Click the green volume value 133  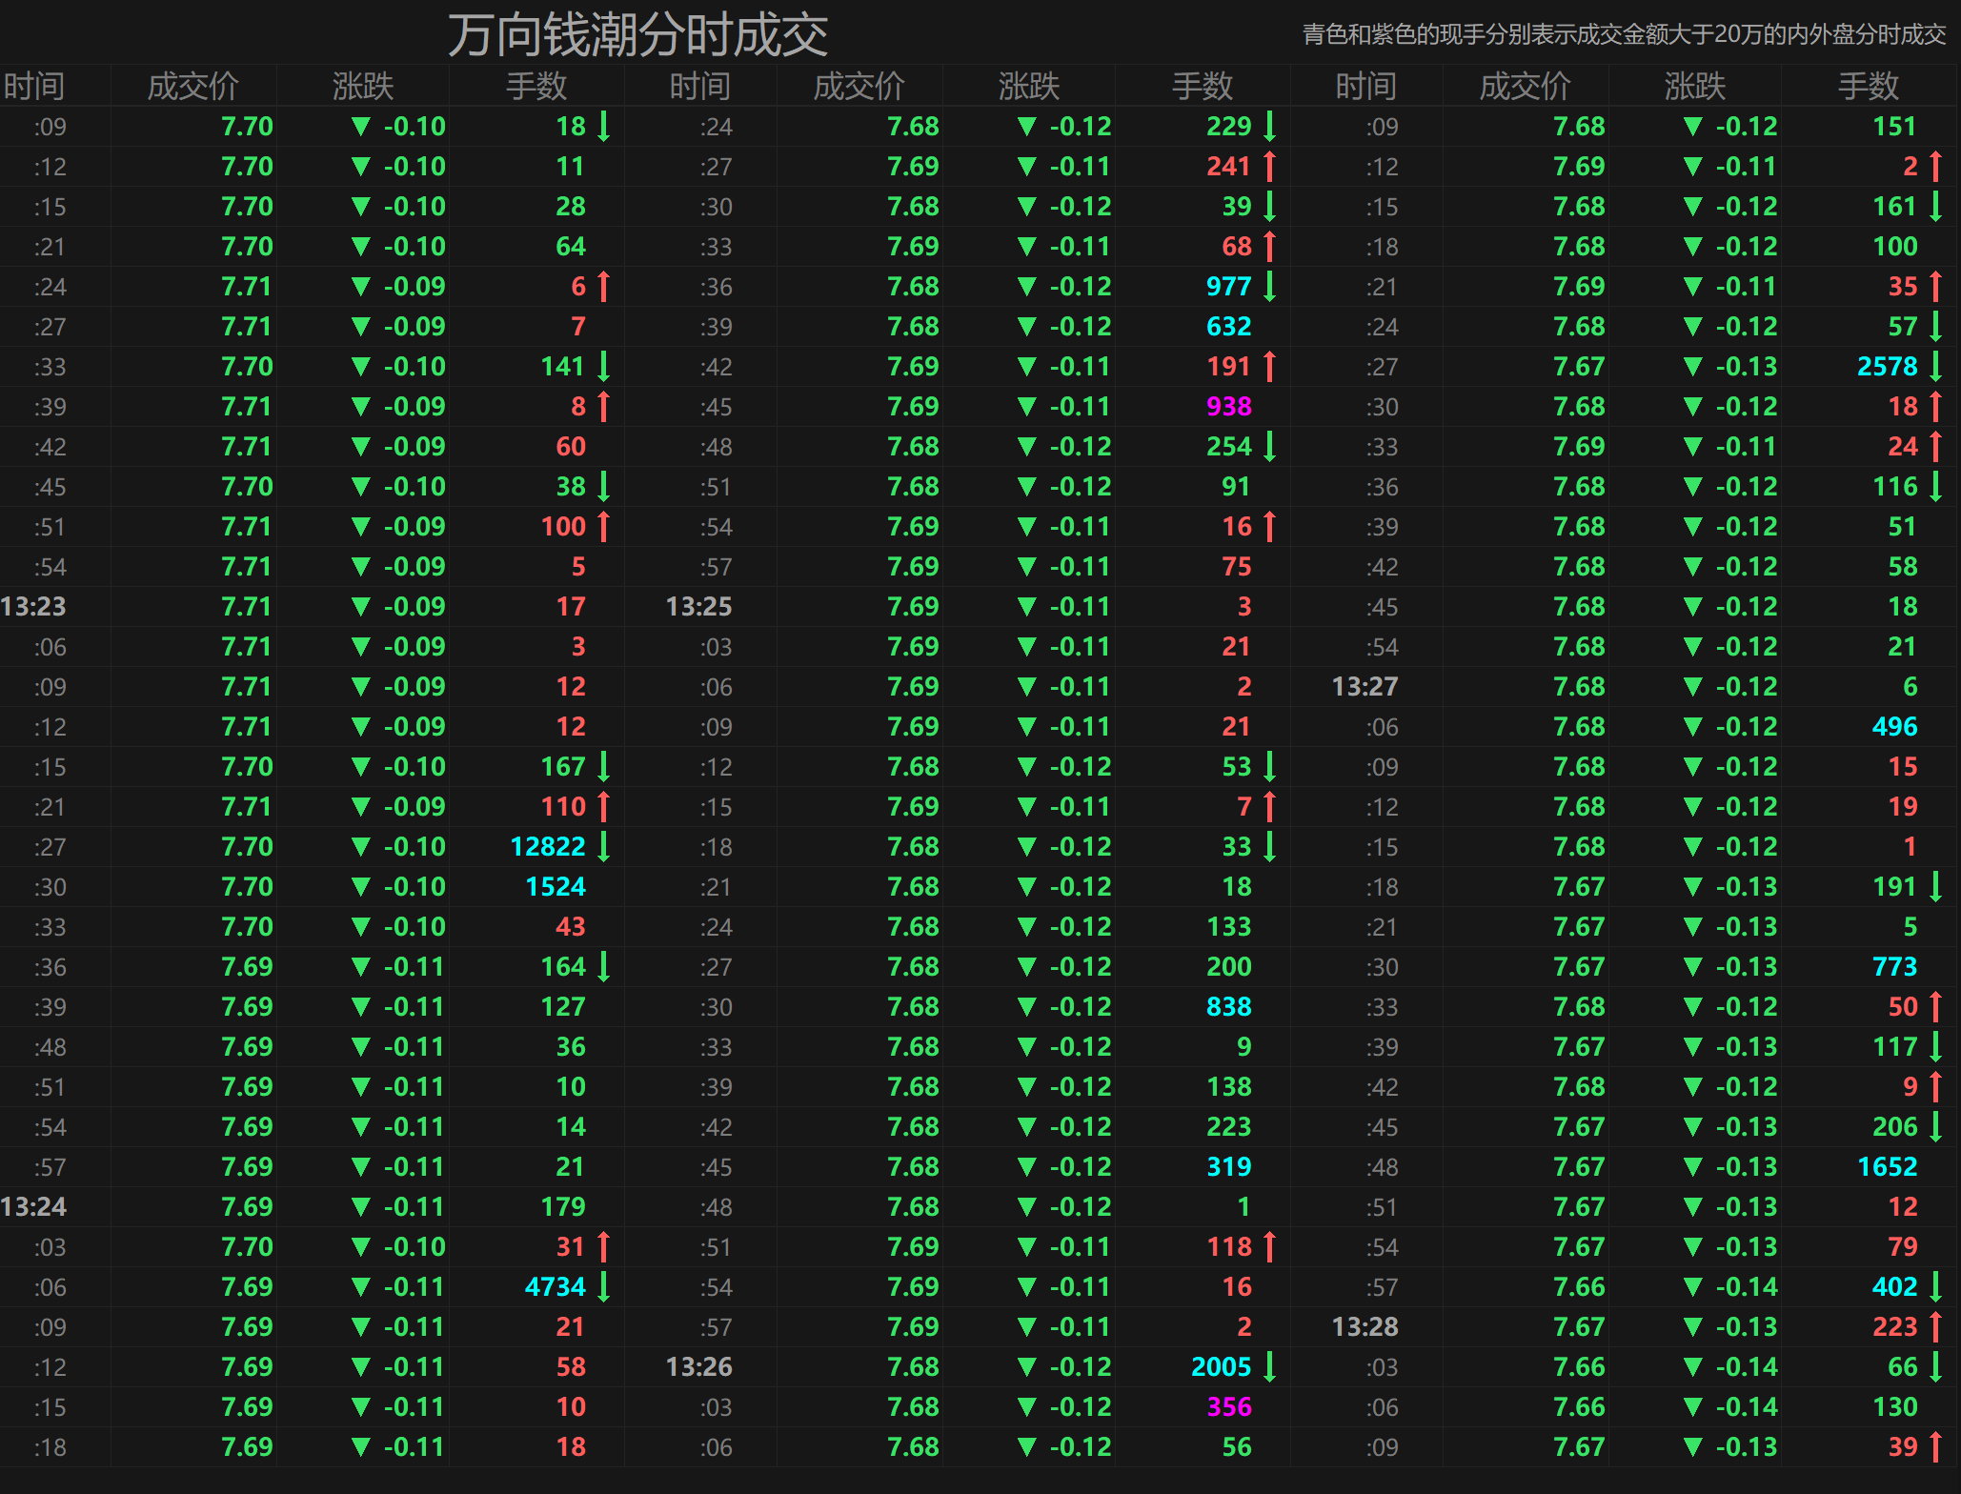pos(1229,926)
